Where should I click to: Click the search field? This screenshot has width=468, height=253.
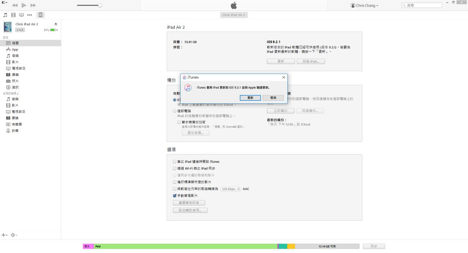(422, 5)
